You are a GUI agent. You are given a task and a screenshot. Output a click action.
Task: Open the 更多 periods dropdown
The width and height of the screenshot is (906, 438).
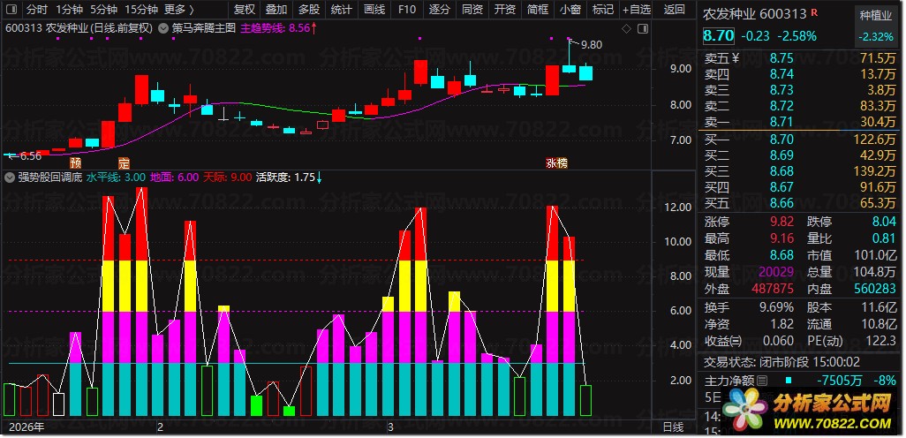[x=178, y=9]
